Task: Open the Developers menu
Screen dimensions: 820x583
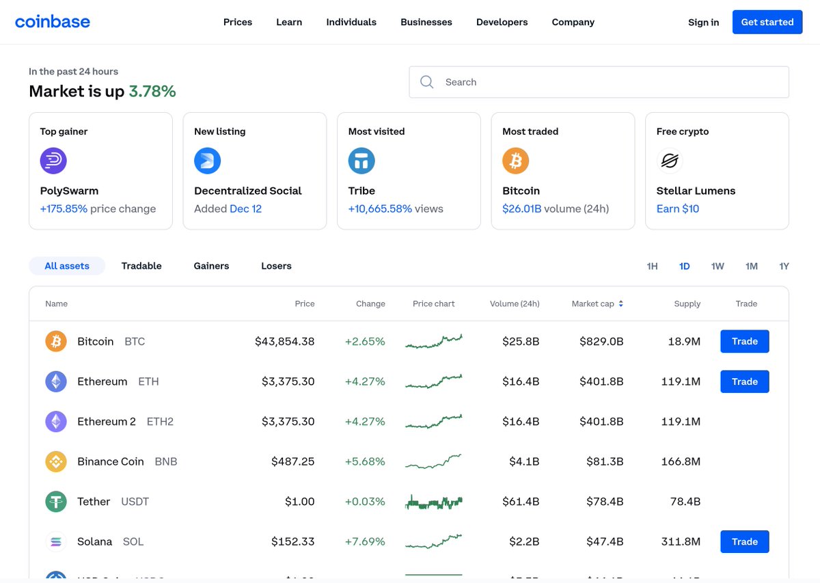Action: [502, 21]
